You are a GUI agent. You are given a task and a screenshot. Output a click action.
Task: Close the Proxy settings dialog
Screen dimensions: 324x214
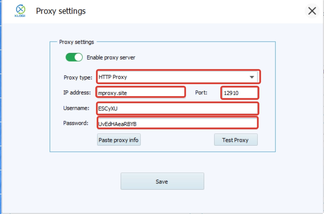(312, 11)
